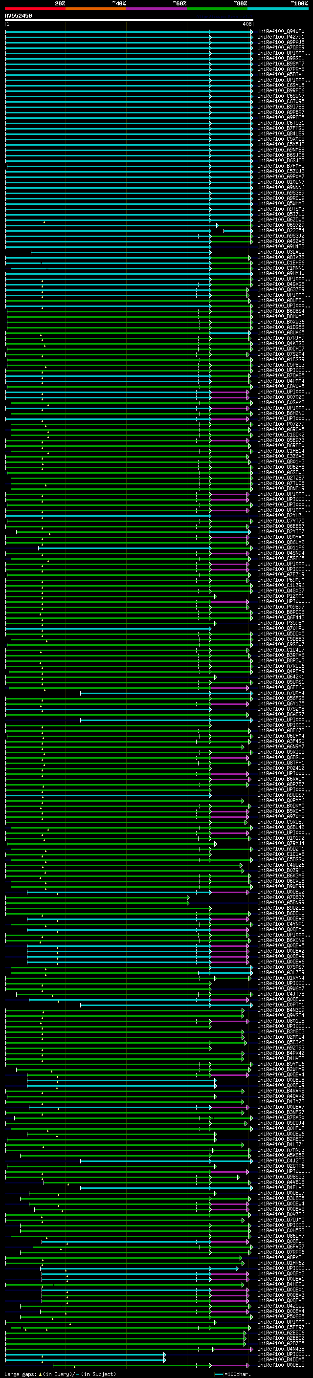This screenshot has width=313, height=1378.
Task: Select the UniRef100_Q5WMY3 label
Action: pyautogui.click(x=281, y=204)
